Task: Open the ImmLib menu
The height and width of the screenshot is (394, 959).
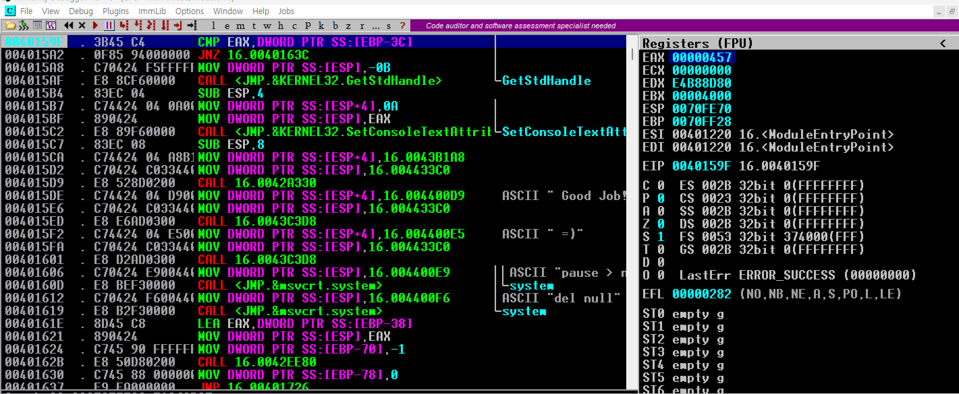Action: 152,11
